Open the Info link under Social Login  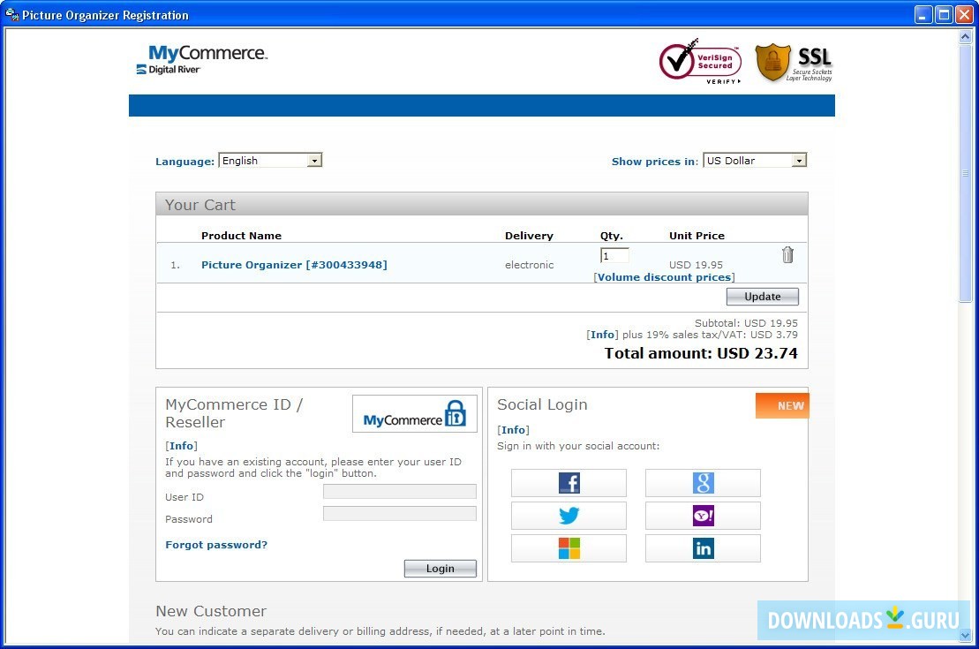[x=513, y=430]
